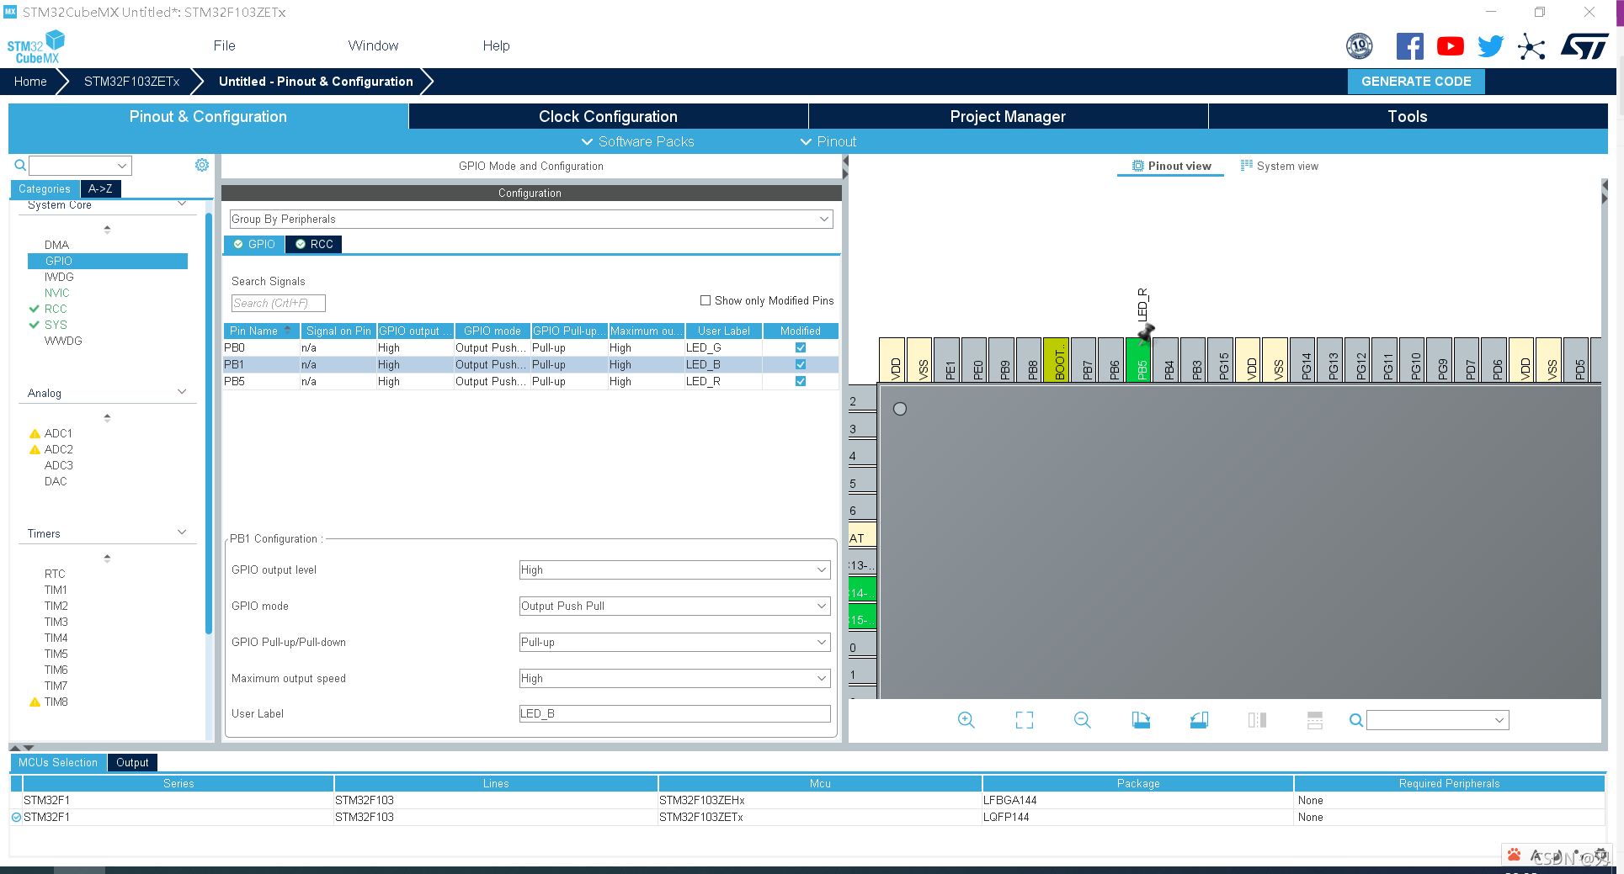
Task: Toggle Modified checkbox for PB0 row
Action: tap(801, 347)
